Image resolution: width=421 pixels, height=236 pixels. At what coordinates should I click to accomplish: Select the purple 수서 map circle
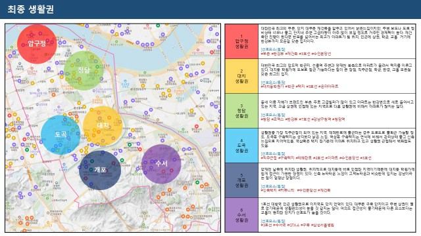point(161,164)
